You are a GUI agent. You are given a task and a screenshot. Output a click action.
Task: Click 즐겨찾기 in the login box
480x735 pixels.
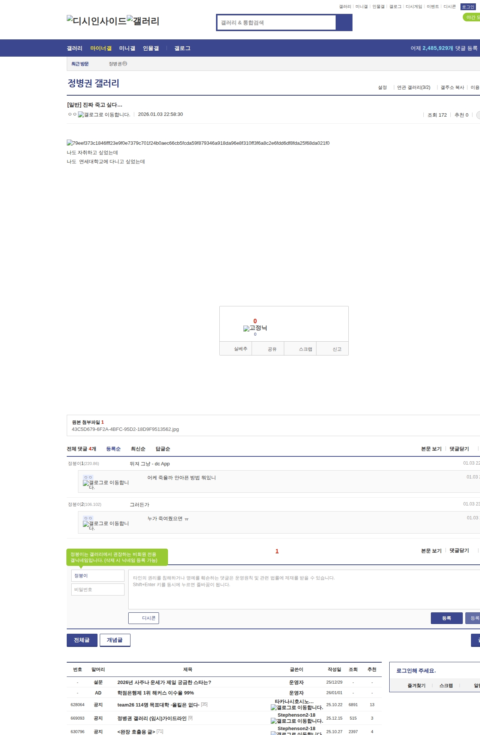pos(417,685)
